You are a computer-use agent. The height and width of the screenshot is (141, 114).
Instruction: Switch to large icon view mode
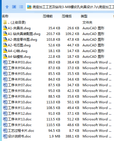14,7
